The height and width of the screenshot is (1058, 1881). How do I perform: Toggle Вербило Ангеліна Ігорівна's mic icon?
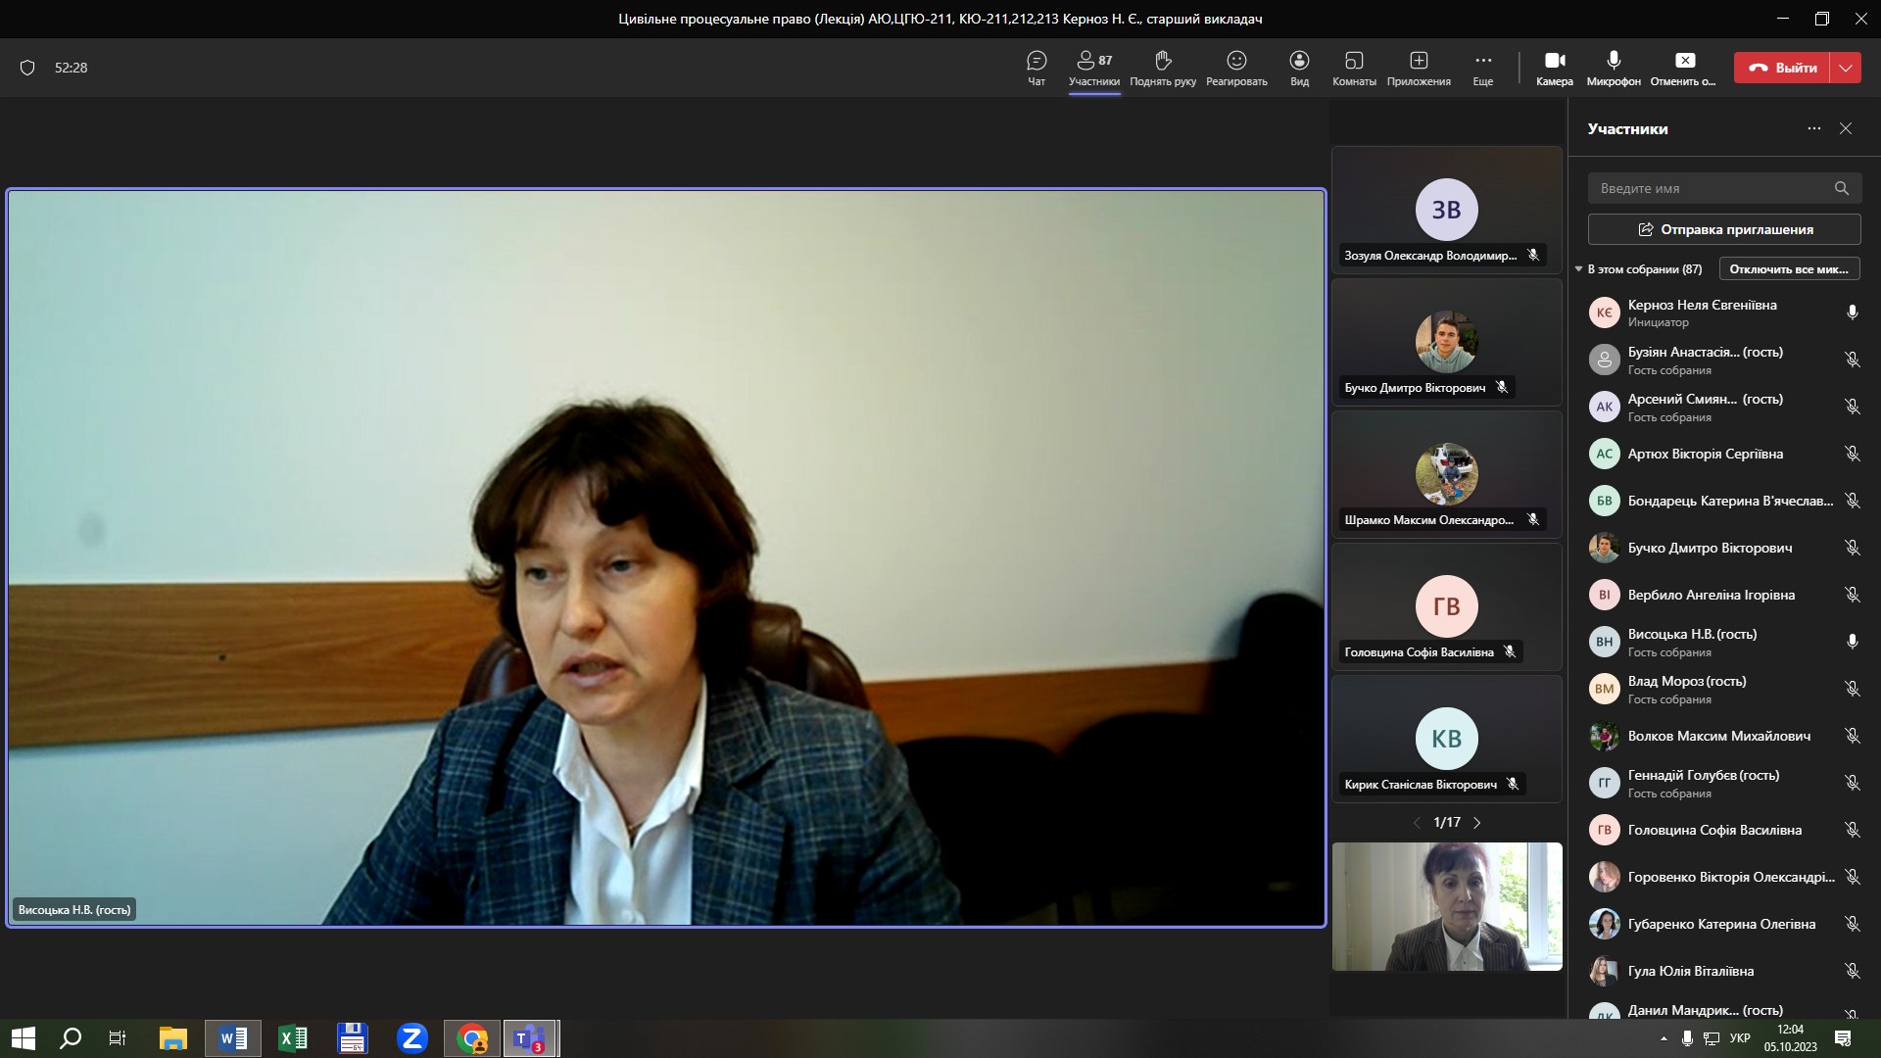tap(1852, 595)
